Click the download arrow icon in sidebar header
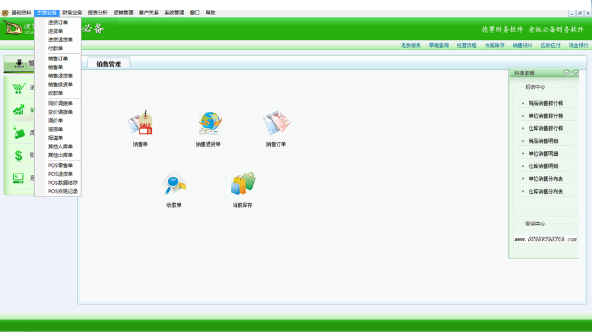 click(19, 63)
